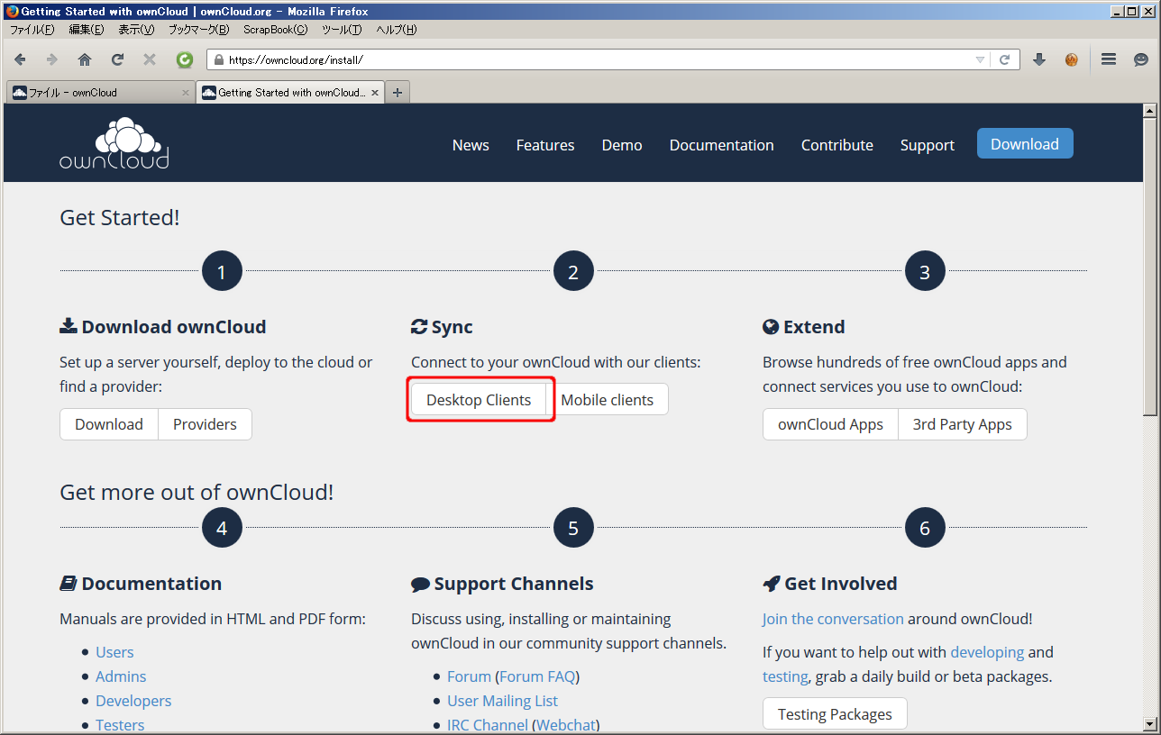1161x735 pixels.
Task: Click the ownCloud Apps button
Action: [x=831, y=424]
